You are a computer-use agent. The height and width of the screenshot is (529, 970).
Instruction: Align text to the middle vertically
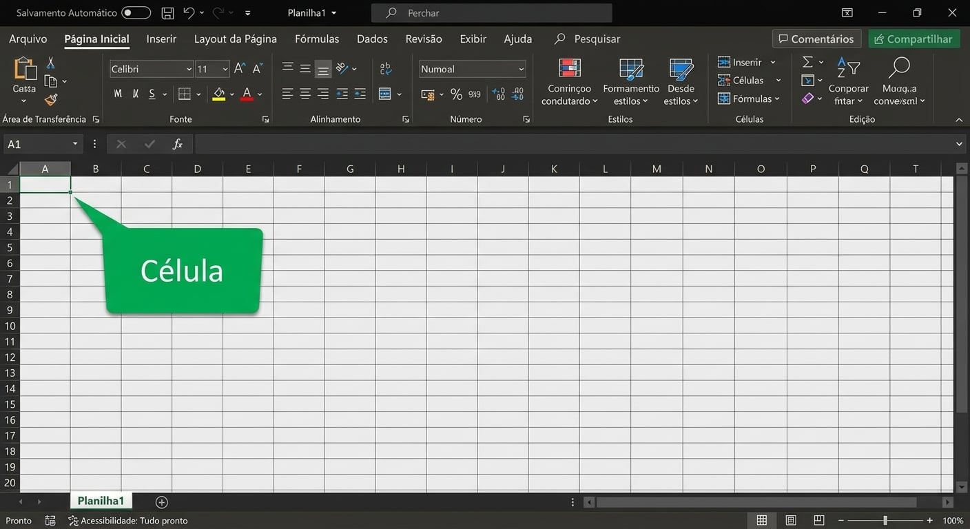click(305, 68)
